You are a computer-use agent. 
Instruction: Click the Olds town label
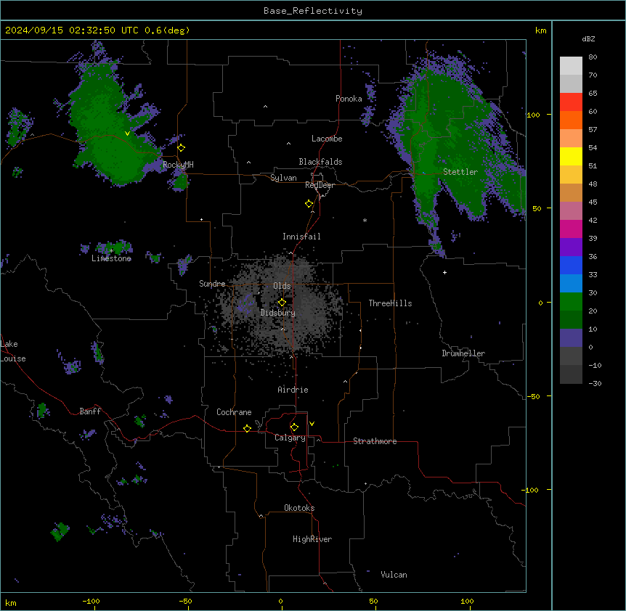(x=282, y=286)
